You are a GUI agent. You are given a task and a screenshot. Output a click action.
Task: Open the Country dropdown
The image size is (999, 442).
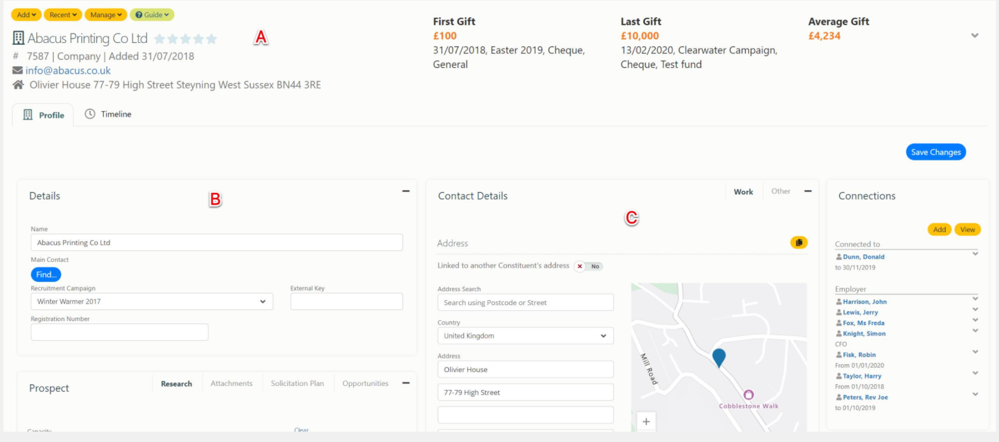click(525, 336)
